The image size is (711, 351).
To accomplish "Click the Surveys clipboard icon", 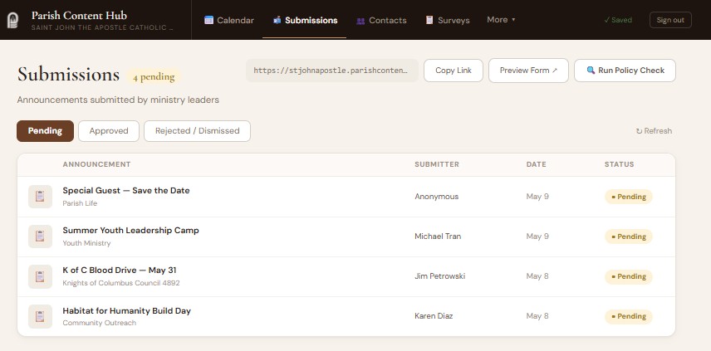I will click(429, 20).
